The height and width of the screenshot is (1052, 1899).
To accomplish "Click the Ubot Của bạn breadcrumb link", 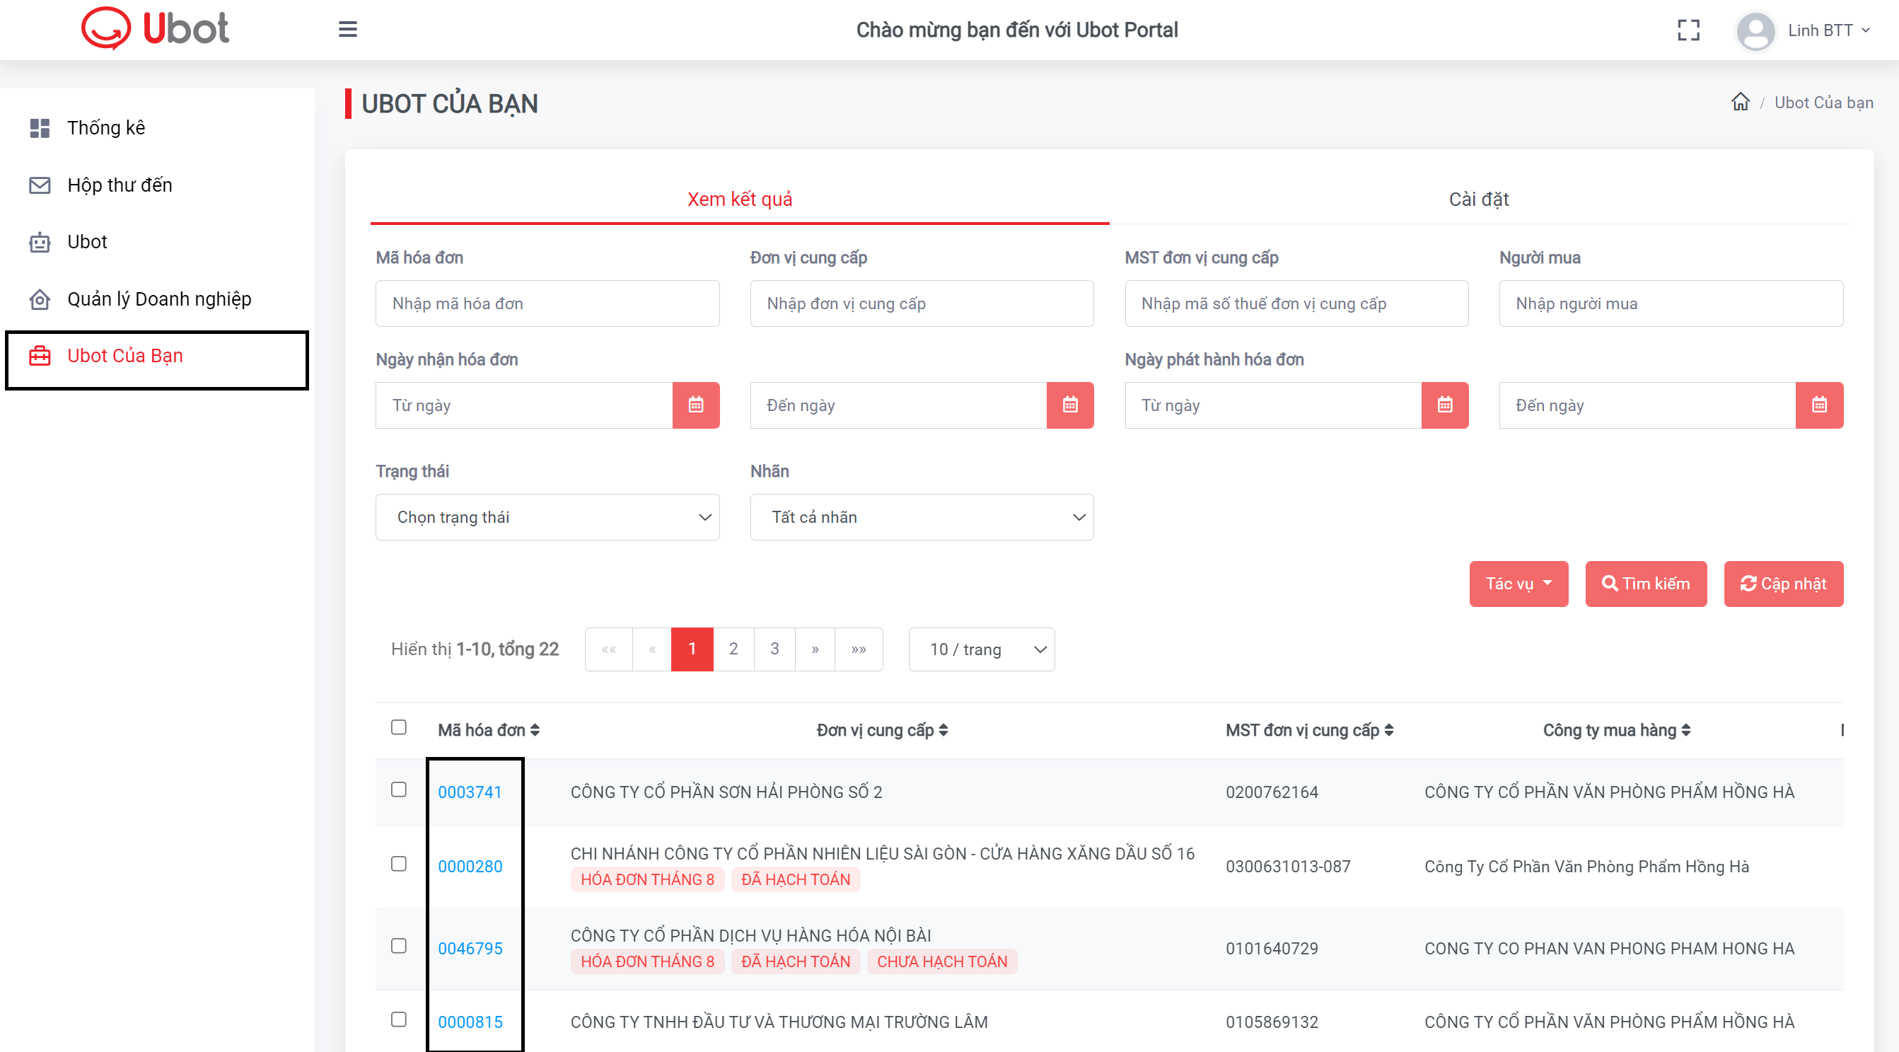I will click(1823, 103).
